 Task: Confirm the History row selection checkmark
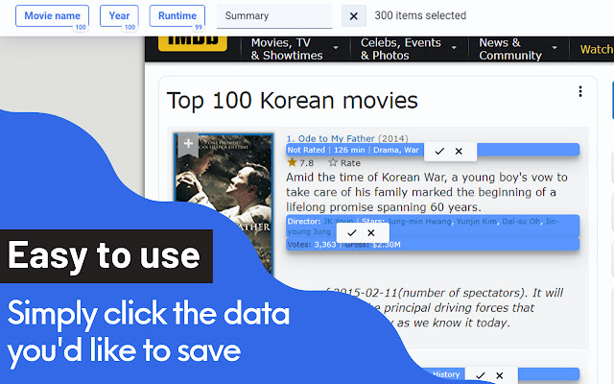tap(481, 375)
